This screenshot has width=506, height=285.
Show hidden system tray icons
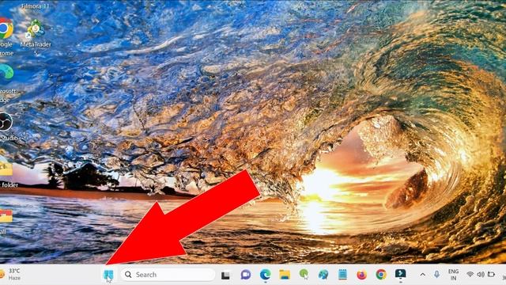click(x=422, y=275)
